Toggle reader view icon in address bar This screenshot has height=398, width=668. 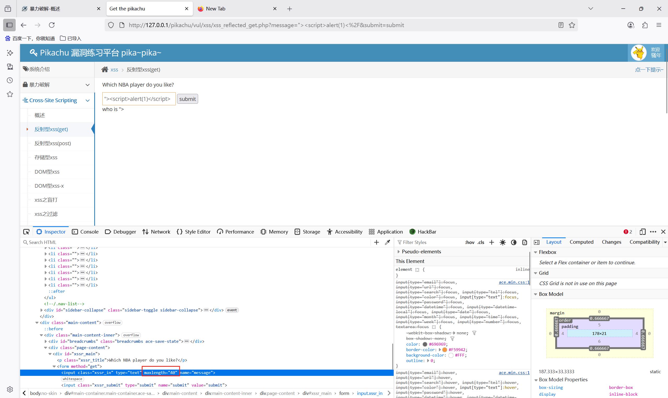tap(560, 25)
